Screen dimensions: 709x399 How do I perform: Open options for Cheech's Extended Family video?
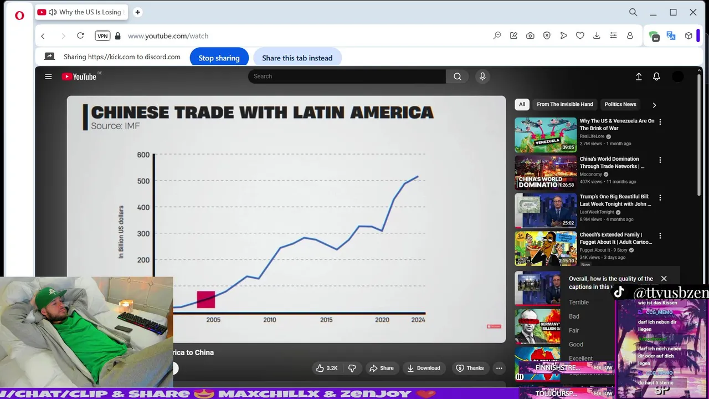tap(660, 236)
